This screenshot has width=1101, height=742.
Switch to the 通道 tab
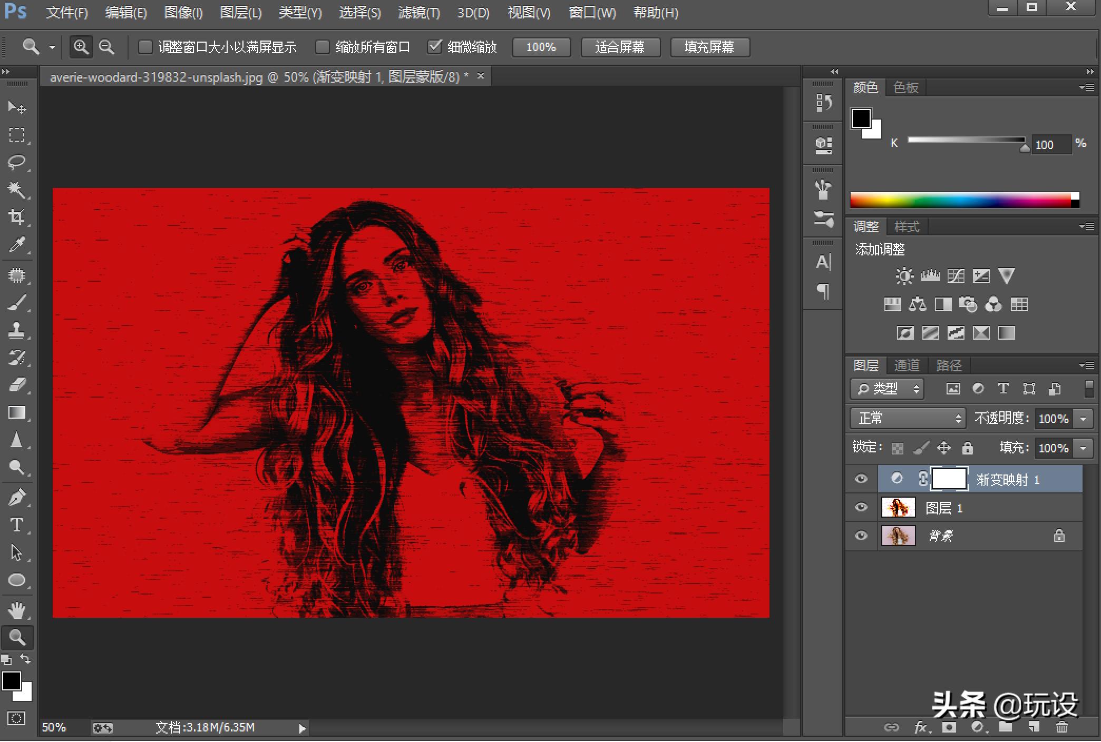[907, 365]
